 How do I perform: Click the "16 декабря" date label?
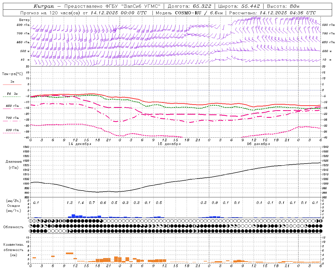[x=258, y=144]
